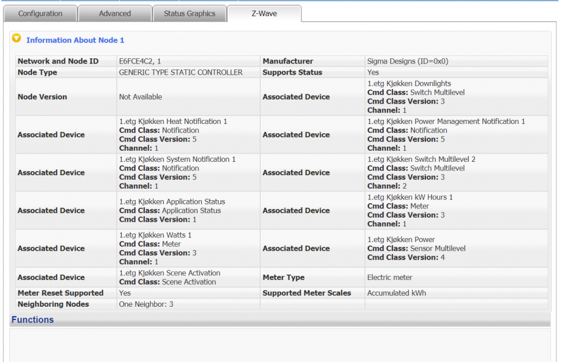Screen dimensions: 582x362
Task: Go to the Status Graphics tab
Action: click(189, 13)
